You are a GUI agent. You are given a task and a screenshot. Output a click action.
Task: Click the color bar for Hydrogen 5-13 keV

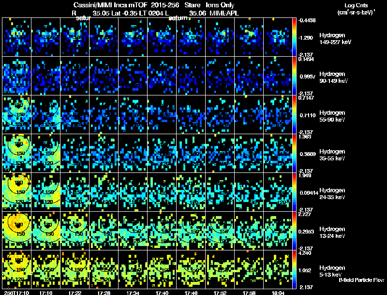[x=295, y=269]
